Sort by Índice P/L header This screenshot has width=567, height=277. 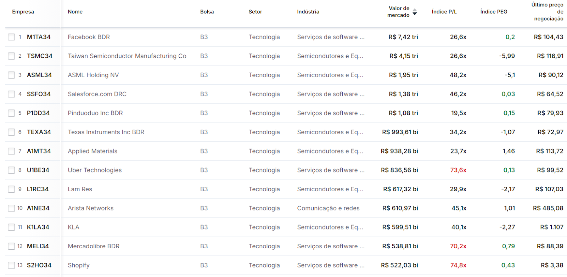coord(444,12)
